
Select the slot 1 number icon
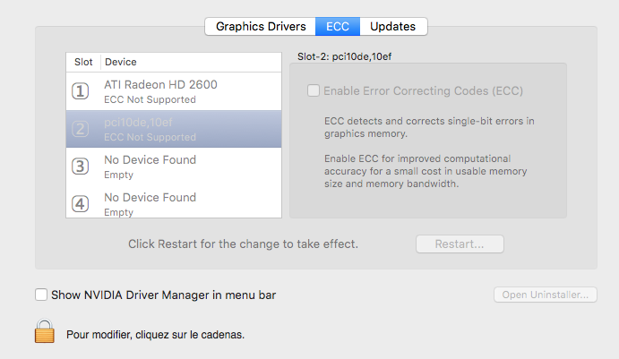click(80, 91)
